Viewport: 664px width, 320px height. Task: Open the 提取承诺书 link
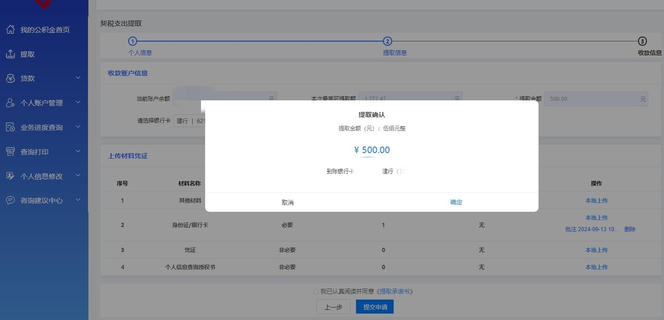[x=395, y=291]
